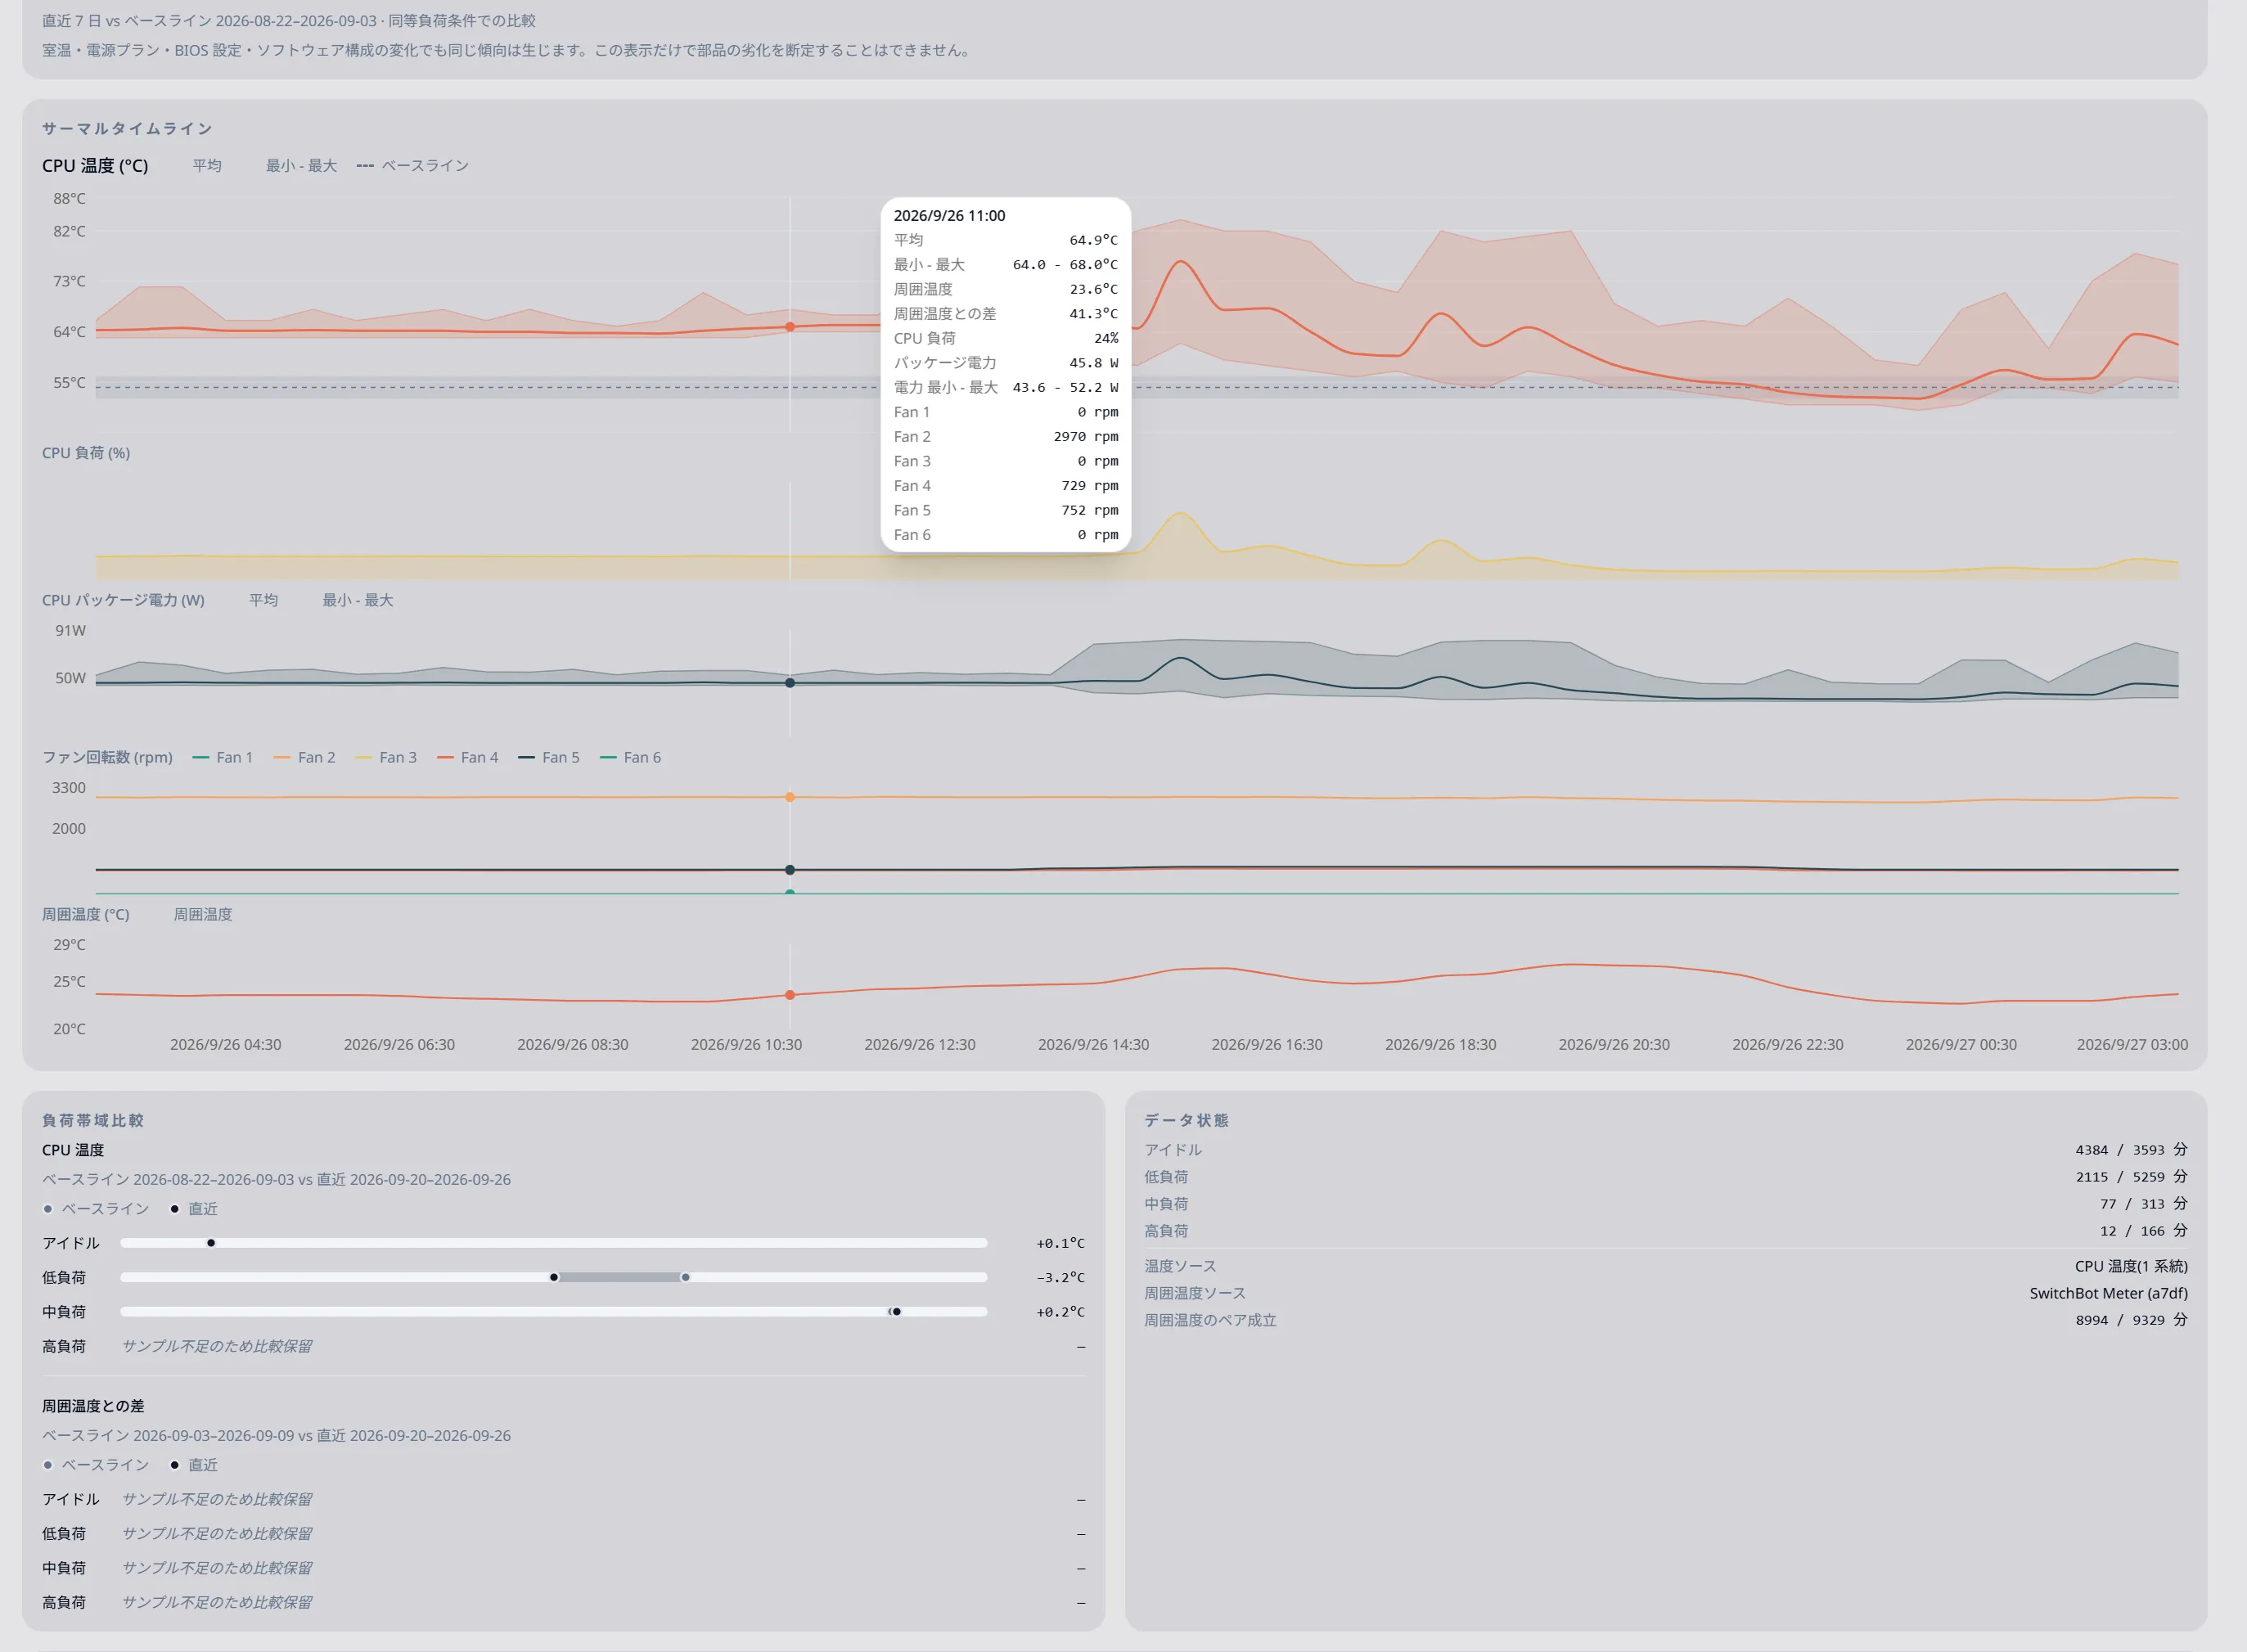
Task: Click the アイドル comparison bar marker under CPU 温度
Action: [211, 1243]
